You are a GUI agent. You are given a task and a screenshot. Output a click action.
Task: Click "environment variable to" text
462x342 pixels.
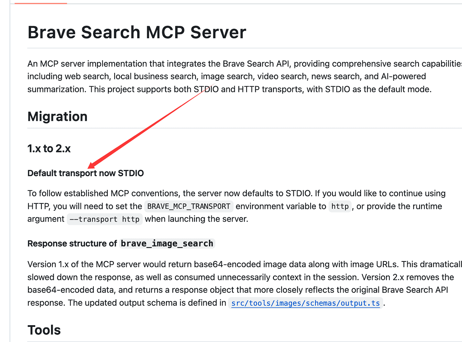coord(280,206)
